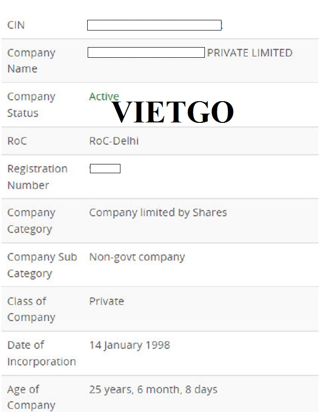Select the Private class value
This screenshot has width=323, height=412.
(107, 301)
